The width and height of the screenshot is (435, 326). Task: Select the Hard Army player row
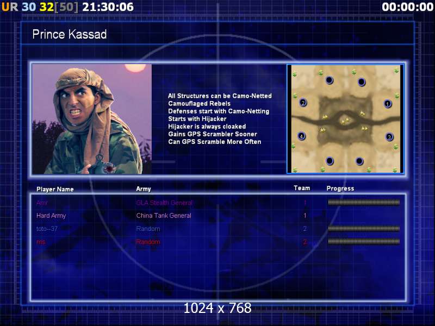point(218,215)
